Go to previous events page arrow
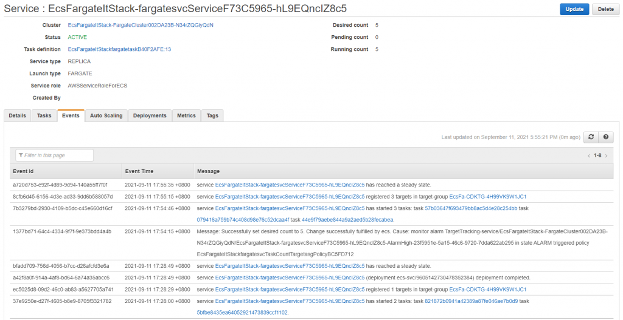 (588, 156)
